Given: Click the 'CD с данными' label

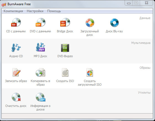Looking at the screenshot, I should click(16, 31).
